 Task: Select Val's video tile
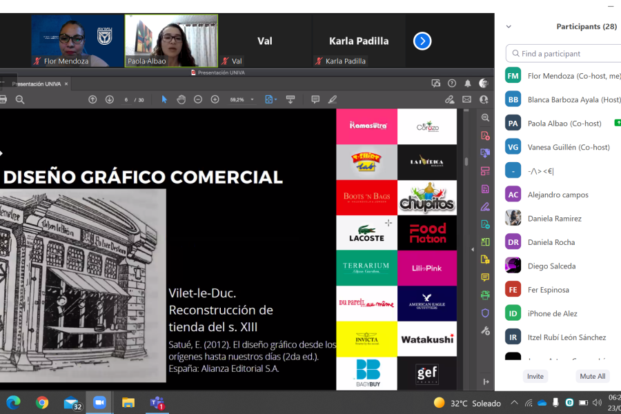[x=264, y=41]
